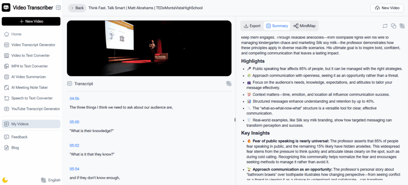Translate the summary using its icon
The height and width of the screenshot is (185, 408).
tap(402, 26)
